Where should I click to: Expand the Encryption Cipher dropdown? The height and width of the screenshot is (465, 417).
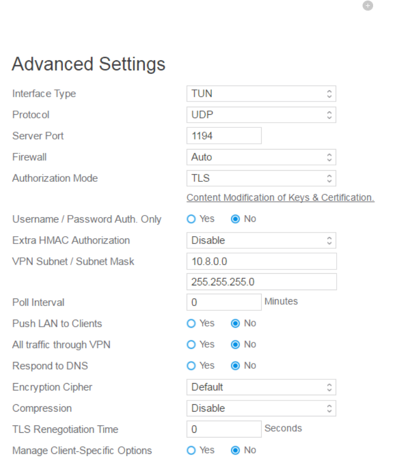tap(261, 387)
